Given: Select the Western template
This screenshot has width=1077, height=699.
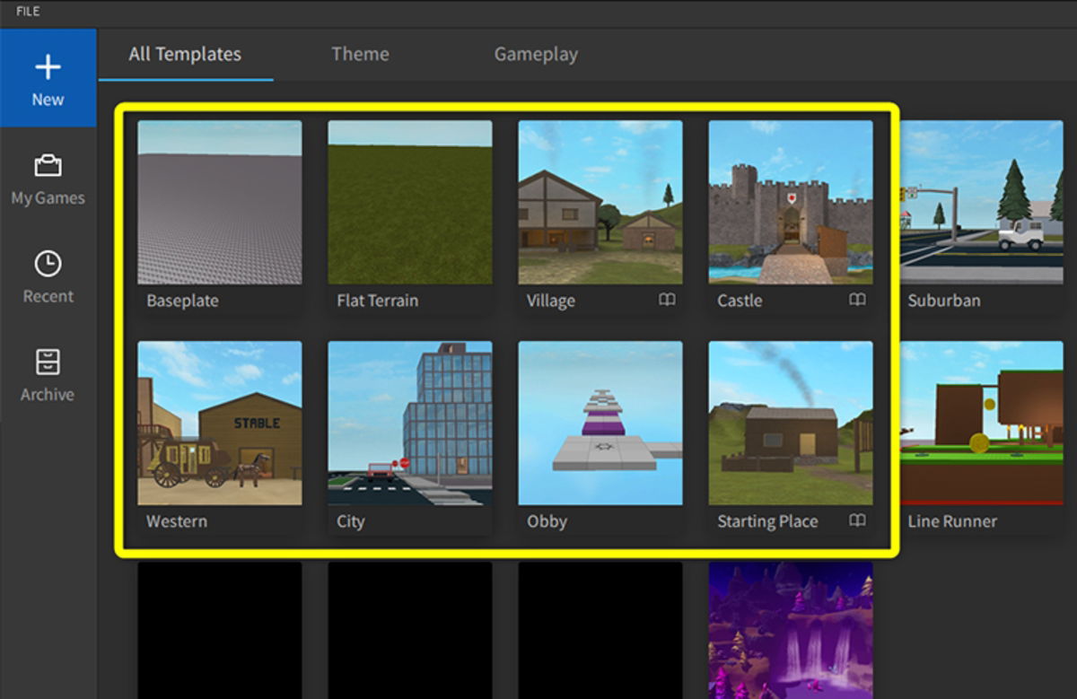Looking at the screenshot, I should coord(220,422).
